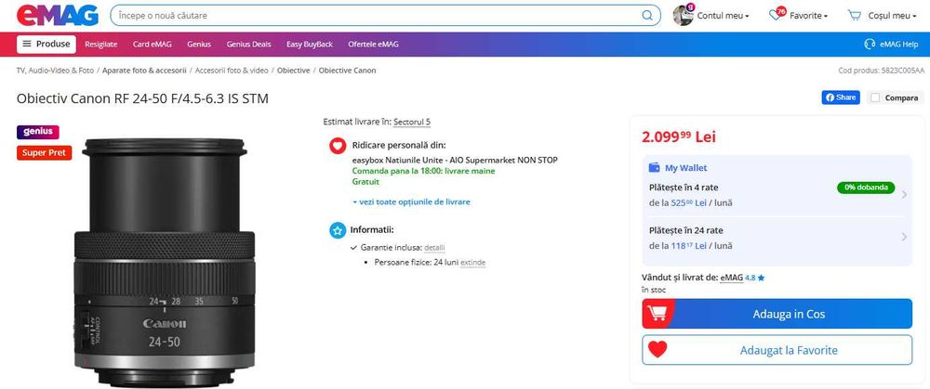930x389 pixels.
Task: Click Comanda pana la 18:00 delivery text
Action: click(423, 171)
